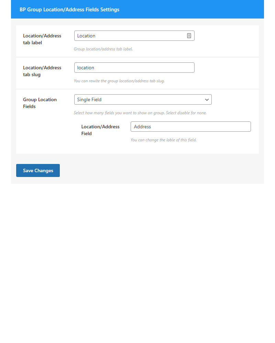Image resolution: width=275 pixels, height=343 pixels.
Task: Click the 'Group location/address tab label.' hint text
Action: pos(103,49)
